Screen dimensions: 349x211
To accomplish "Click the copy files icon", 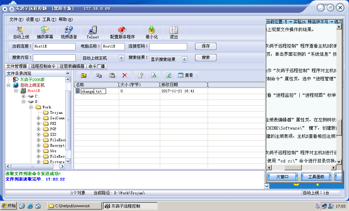I will click(99, 76).
